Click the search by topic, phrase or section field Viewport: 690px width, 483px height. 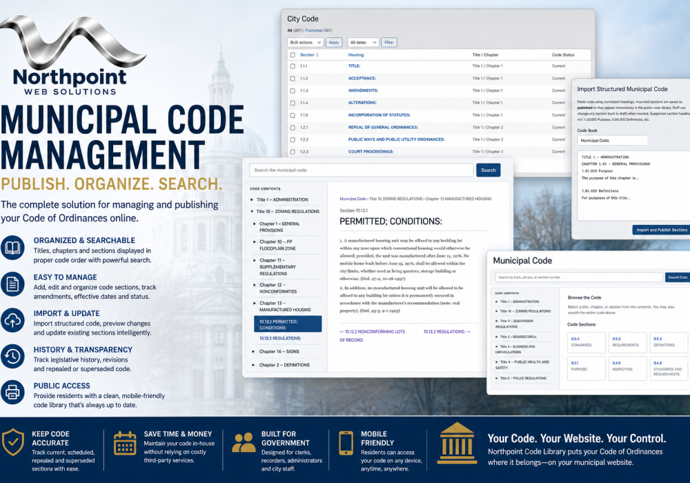click(x=579, y=277)
